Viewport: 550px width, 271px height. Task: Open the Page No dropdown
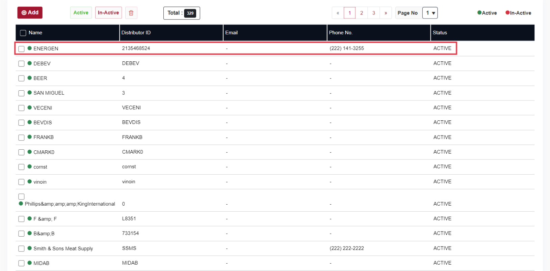430,13
